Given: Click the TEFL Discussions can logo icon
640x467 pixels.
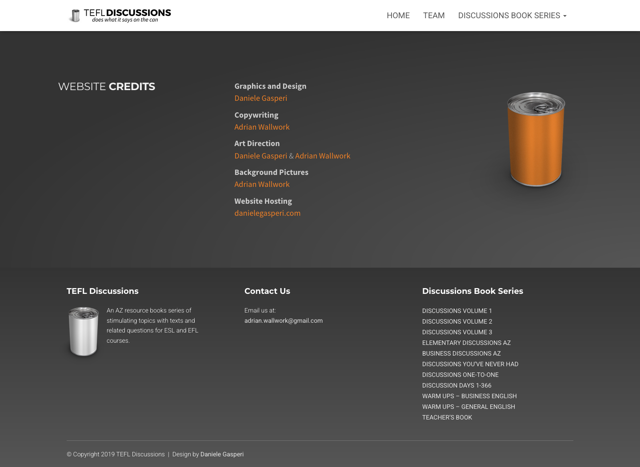Looking at the screenshot, I should [76, 15].
